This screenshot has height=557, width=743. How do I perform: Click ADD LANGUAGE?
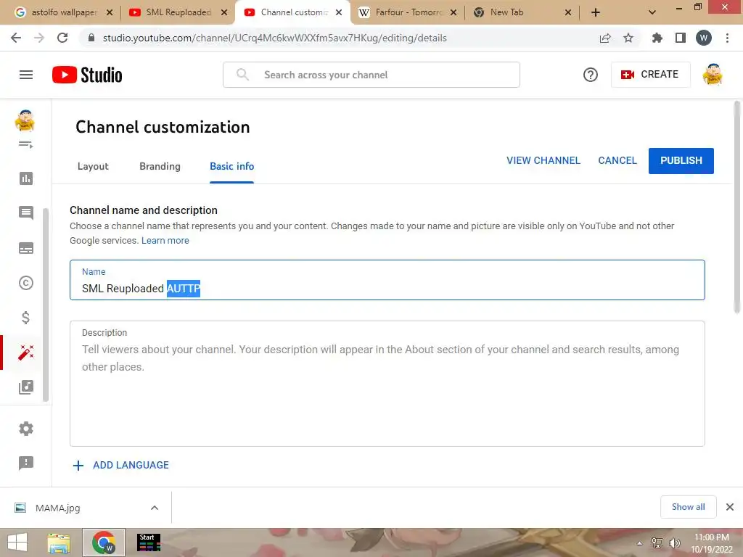click(121, 465)
